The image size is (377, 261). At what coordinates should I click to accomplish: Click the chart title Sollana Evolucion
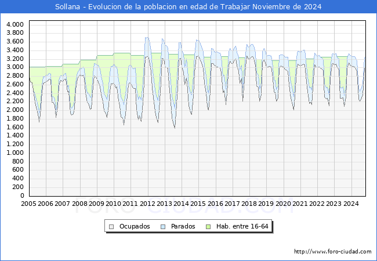click(188, 7)
